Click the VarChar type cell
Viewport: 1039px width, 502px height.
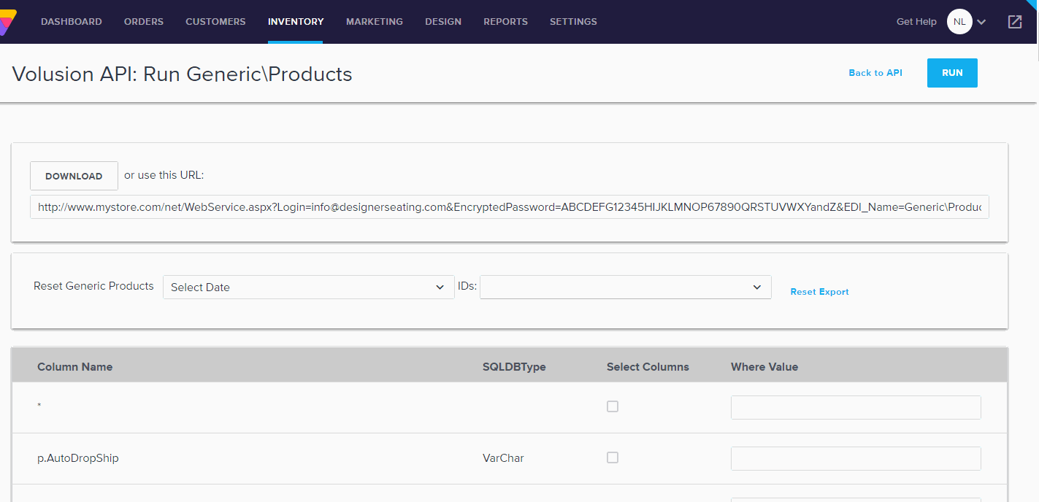(503, 458)
